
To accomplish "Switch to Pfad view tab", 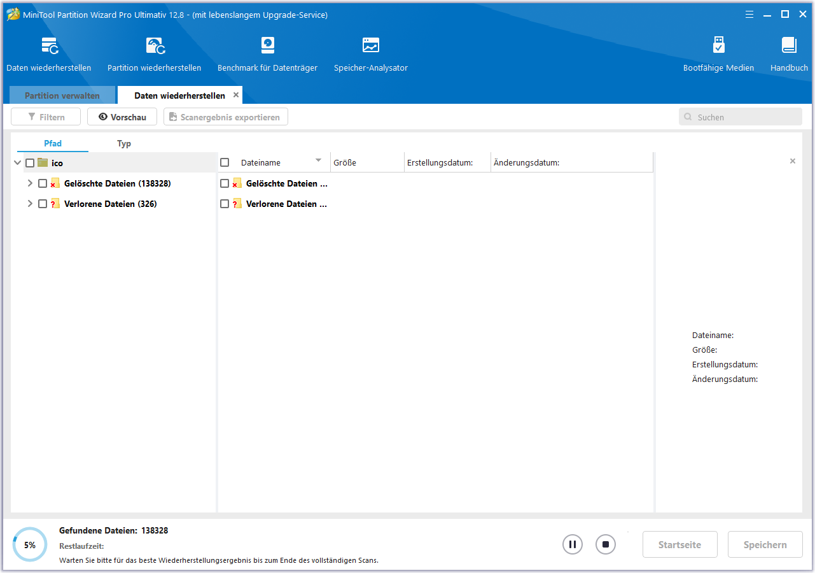I will (53, 143).
